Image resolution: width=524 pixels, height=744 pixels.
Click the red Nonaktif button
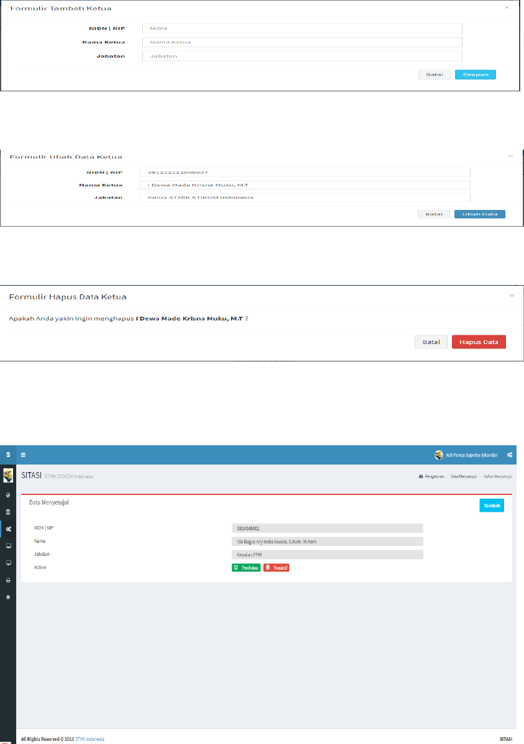pyautogui.click(x=276, y=568)
